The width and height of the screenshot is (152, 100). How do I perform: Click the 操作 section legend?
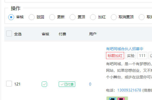click(16, 8)
